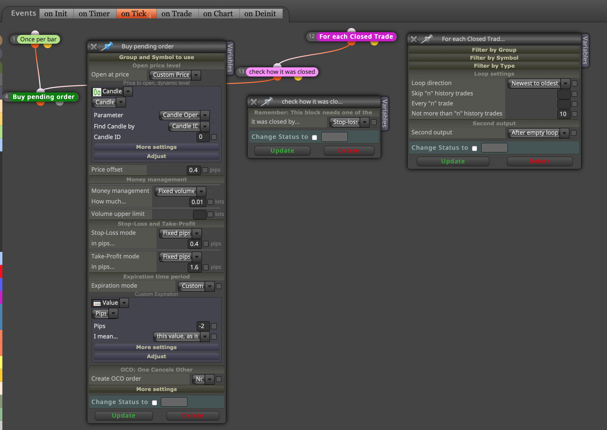The width and height of the screenshot is (607, 430).
Task: Click the pin icon on For each Closed Trade panel
Action: tap(427, 39)
